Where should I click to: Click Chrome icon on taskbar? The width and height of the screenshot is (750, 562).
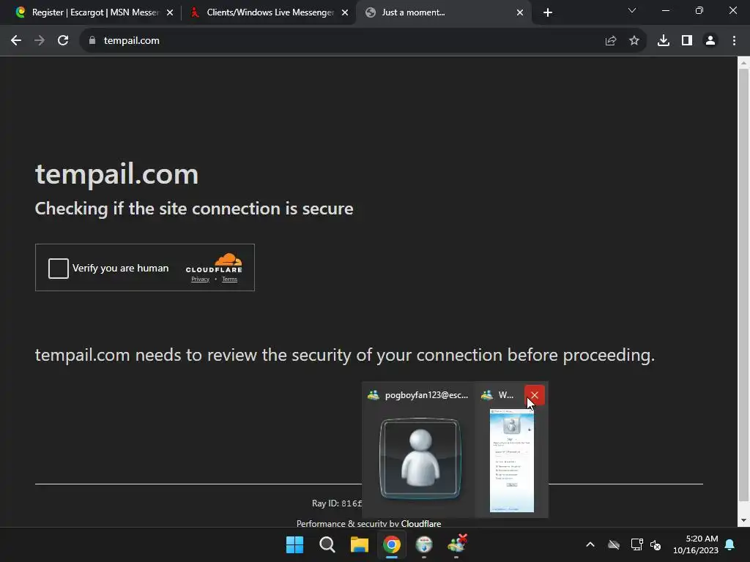pyautogui.click(x=392, y=544)
